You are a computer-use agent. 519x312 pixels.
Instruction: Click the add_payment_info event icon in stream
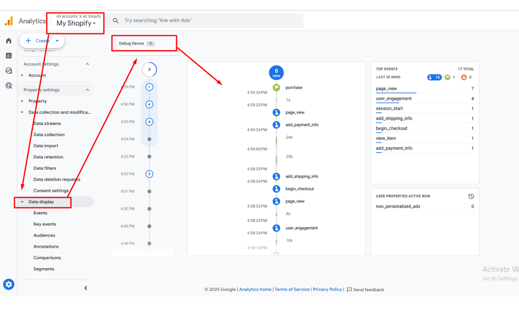(x=276, y=125)
